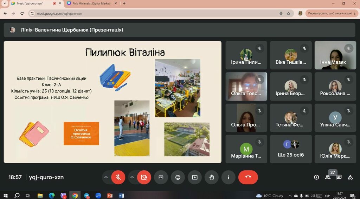Select Маріанна Т... participant tile

tap(246, 149)
